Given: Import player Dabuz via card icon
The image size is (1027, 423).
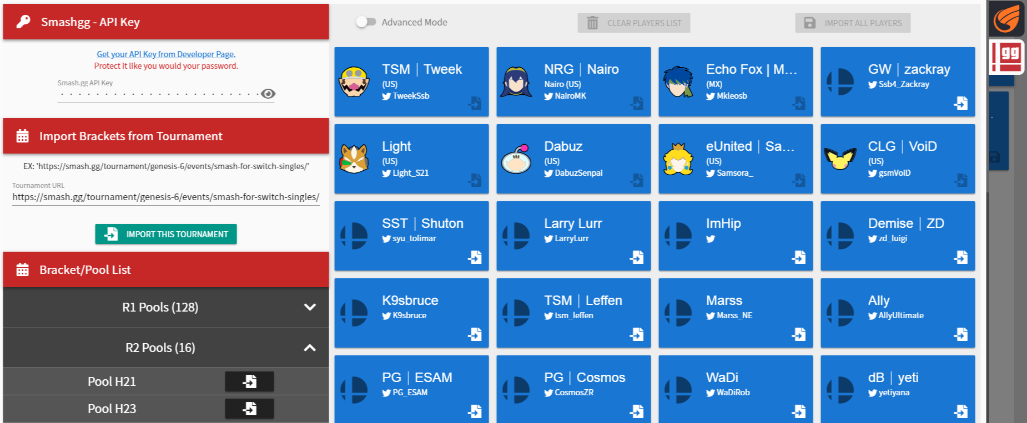Looking at the screenshot, I should tap(637, 180).
